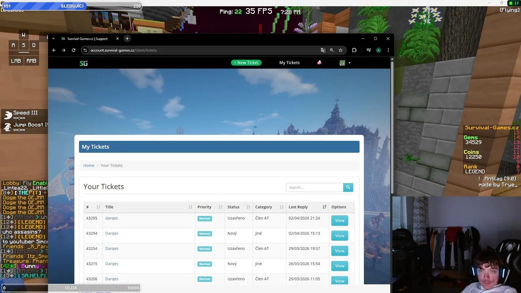The image size is (521, 293).
Task: Sort tickets by Title column
Action: coord(149,207)
